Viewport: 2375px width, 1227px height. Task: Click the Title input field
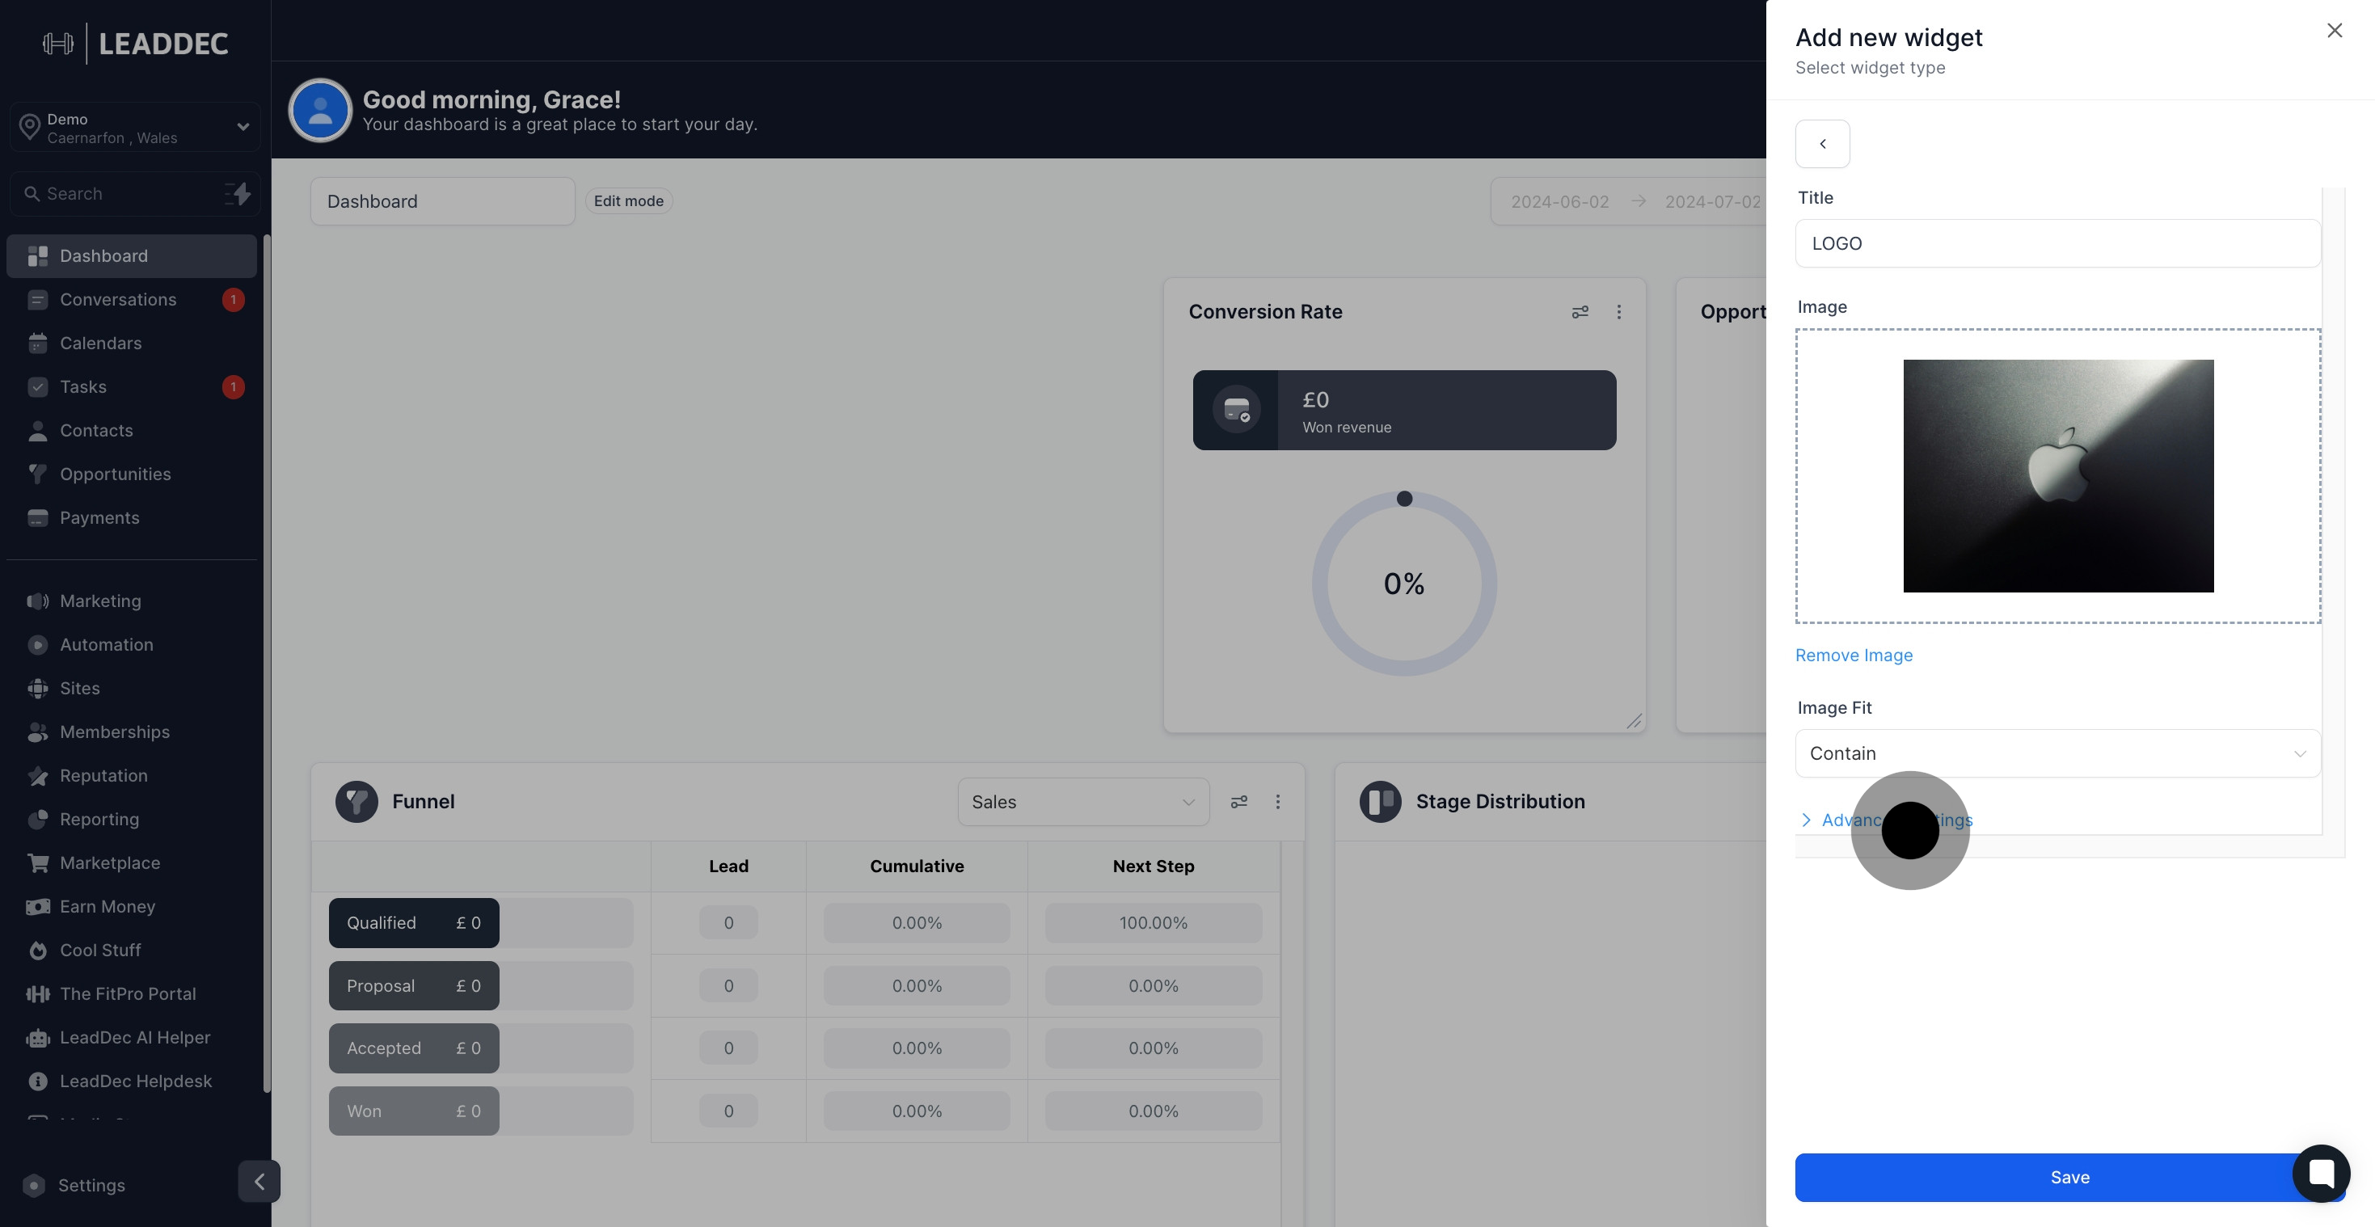(x=2057, y=243)
